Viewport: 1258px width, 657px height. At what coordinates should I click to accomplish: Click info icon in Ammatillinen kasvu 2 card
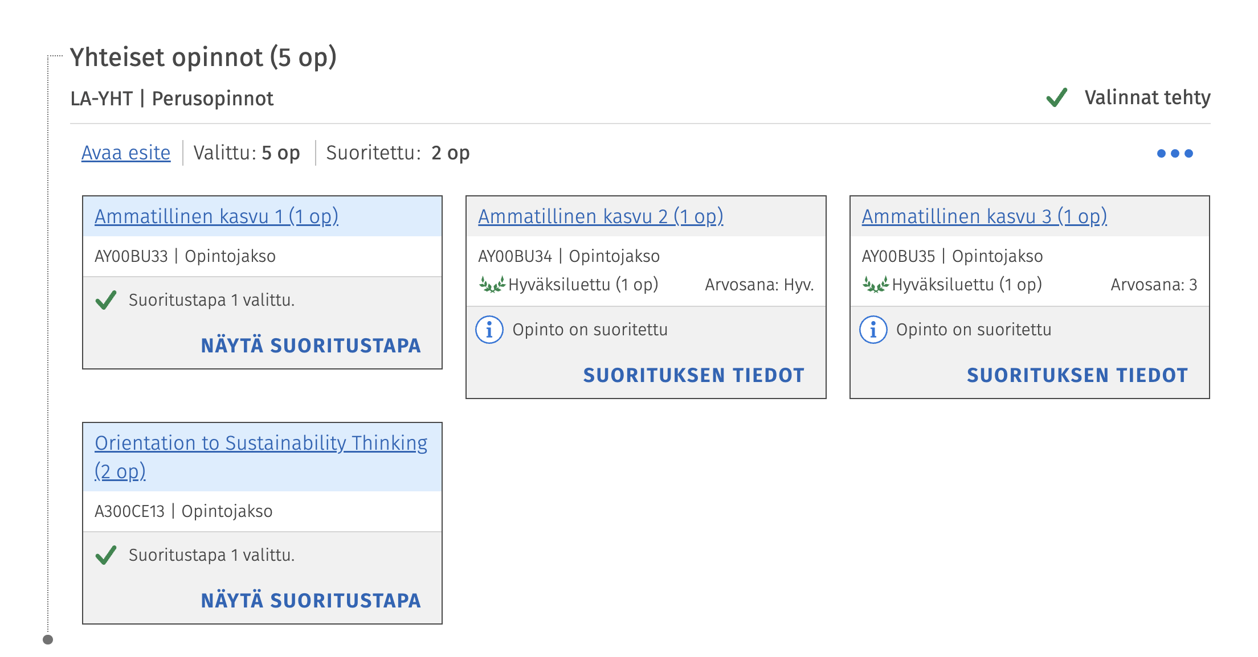pos(489,330)
